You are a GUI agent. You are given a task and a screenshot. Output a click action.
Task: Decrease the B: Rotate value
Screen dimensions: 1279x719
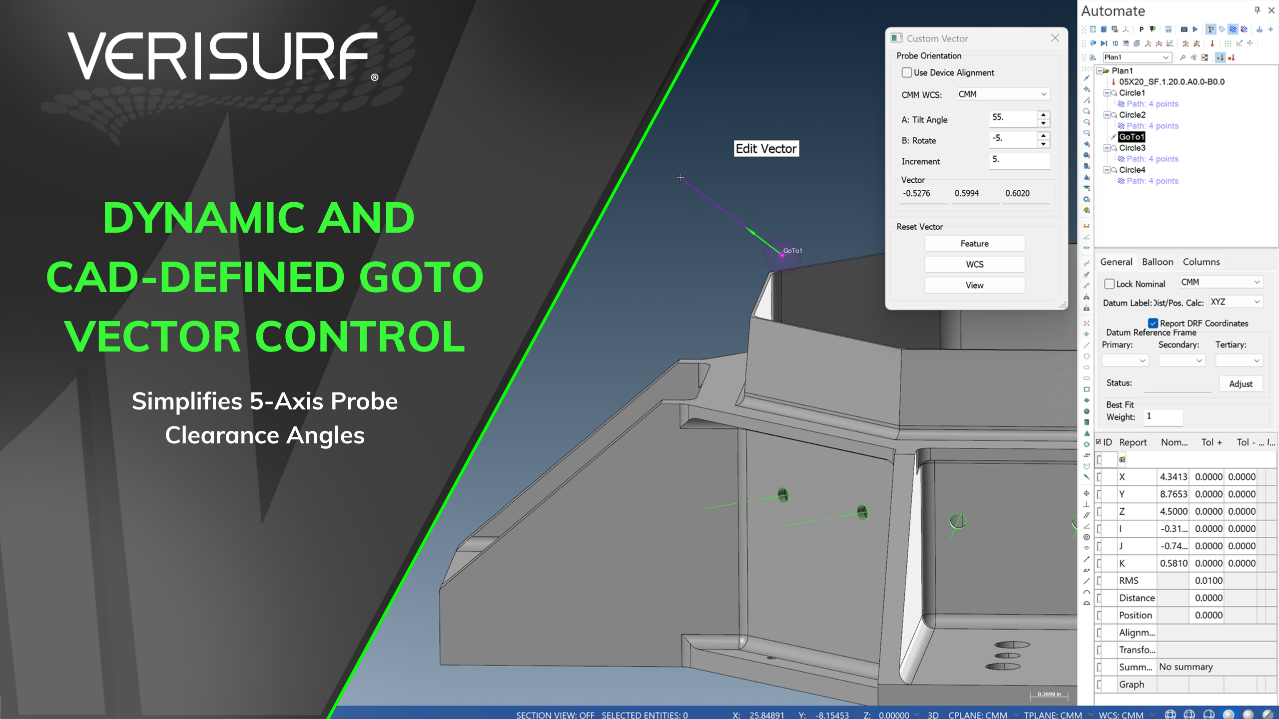(1043, 144)
